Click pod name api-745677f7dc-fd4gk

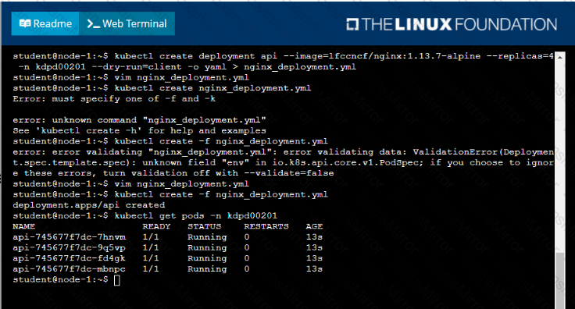click(70, 258)
